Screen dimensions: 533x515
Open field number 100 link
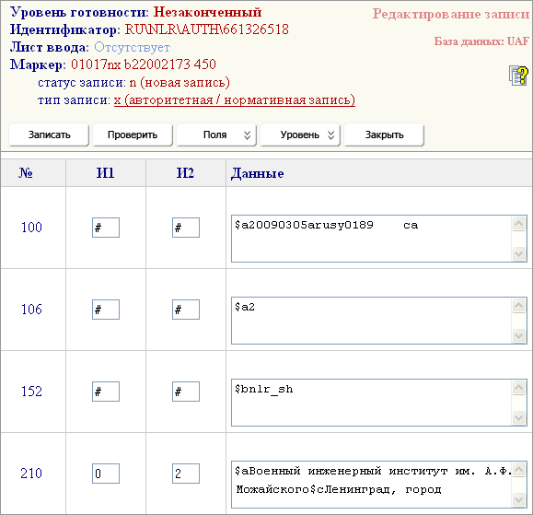click(31, 228)
